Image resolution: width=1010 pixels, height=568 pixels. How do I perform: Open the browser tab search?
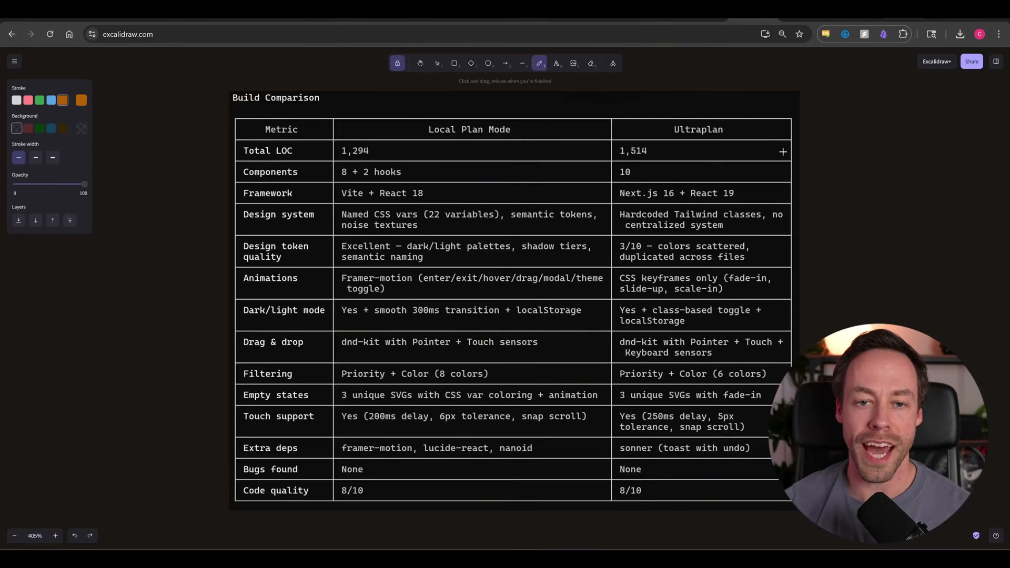pyautogui.click(x=932, y=34)
